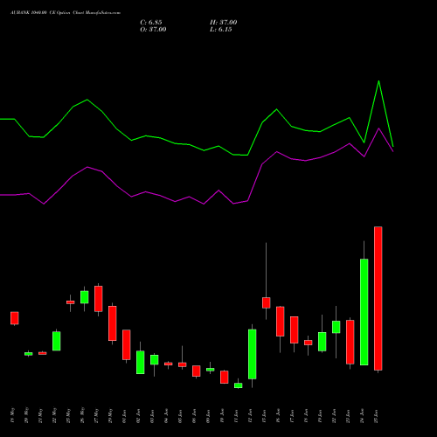
Task: Click the green candle for 12 Jun
Action: point(253,354)
